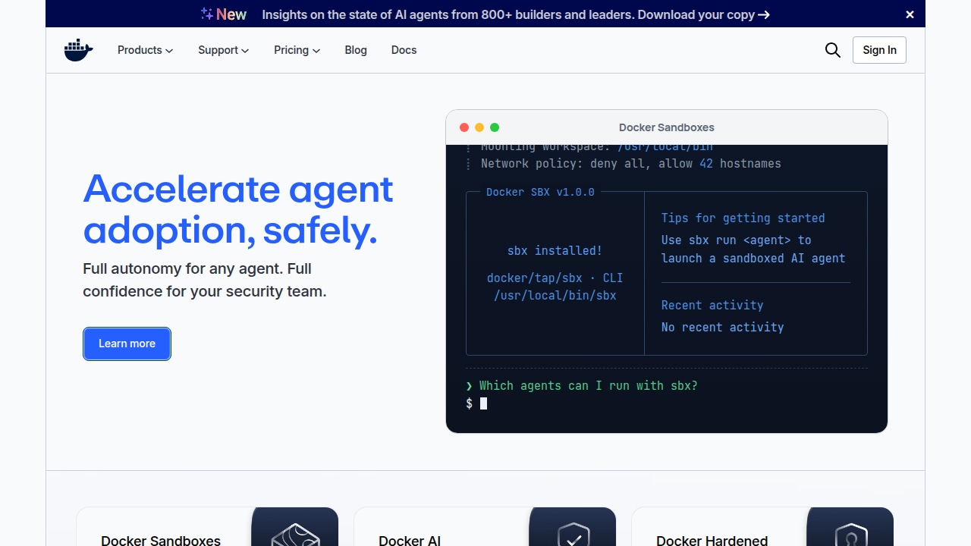Image resolution: width=971 pixels, height=546 pixels.
Task: Open the Docker Sandboxes card title
Action: coord(161,540)
